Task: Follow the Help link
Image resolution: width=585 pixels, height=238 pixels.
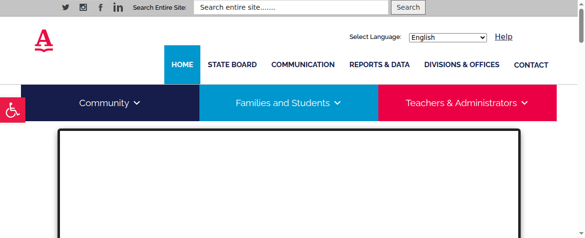Action: click(x=503, y=37)
